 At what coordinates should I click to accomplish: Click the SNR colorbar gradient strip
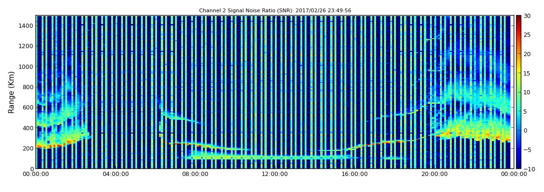coord(518,92)
